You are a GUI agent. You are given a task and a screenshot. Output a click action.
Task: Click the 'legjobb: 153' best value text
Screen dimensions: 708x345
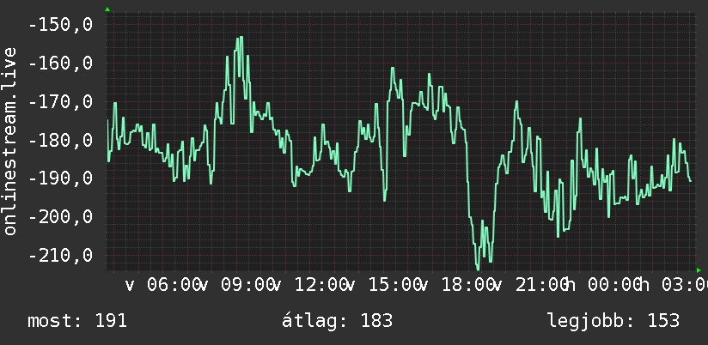point(613,321)
